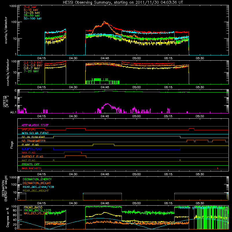Click the raised PARTICLE_FLAG segment

coord(75,156)
